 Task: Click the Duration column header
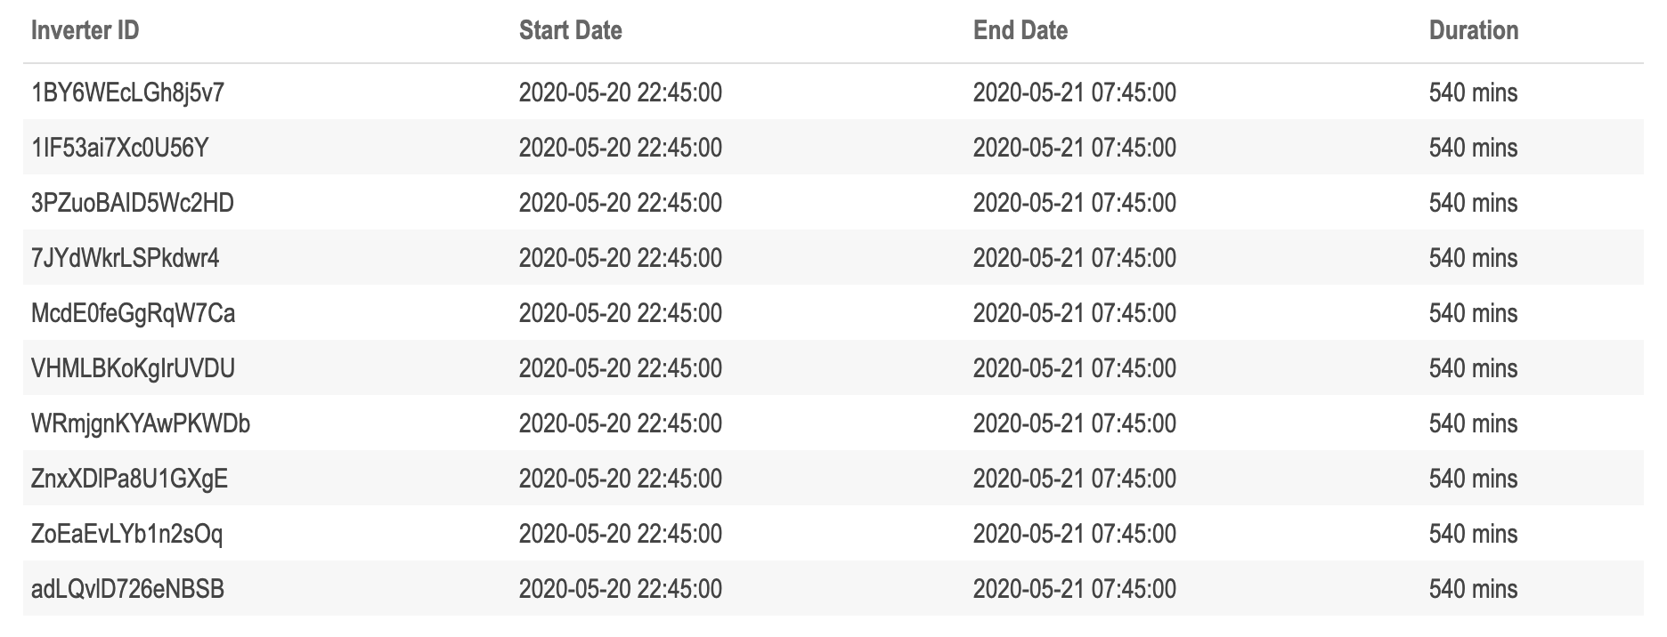pyautogui.click(x=1474, y=30)
